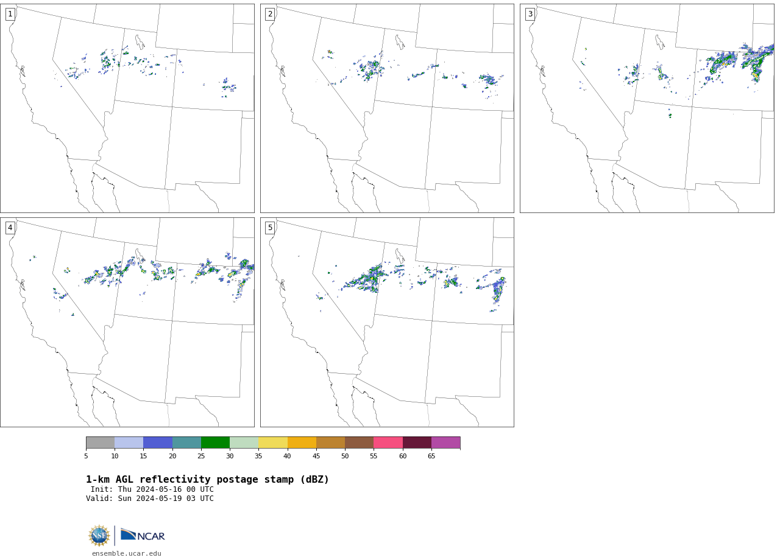Click the Valid: Sun 2024-05-19 03 UTC text

150,499
